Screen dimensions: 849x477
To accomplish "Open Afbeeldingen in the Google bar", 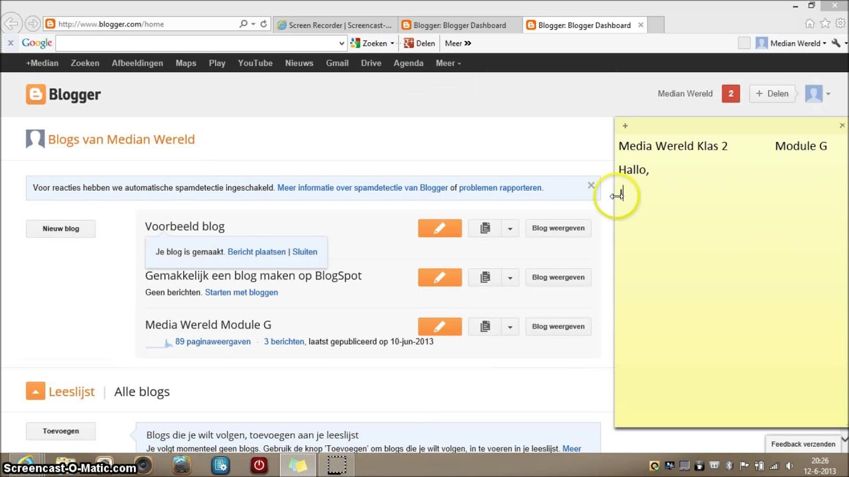I will 137,63.
